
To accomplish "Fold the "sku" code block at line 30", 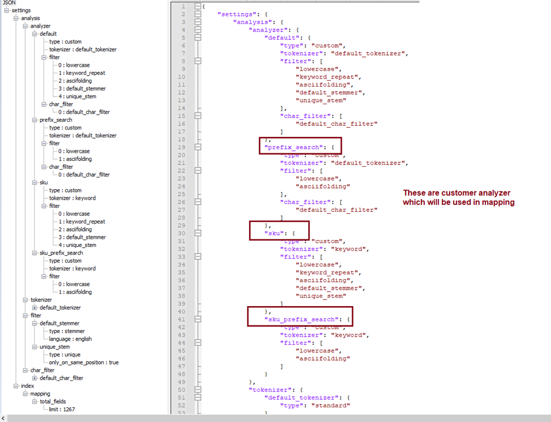I will tap(198, 233).
